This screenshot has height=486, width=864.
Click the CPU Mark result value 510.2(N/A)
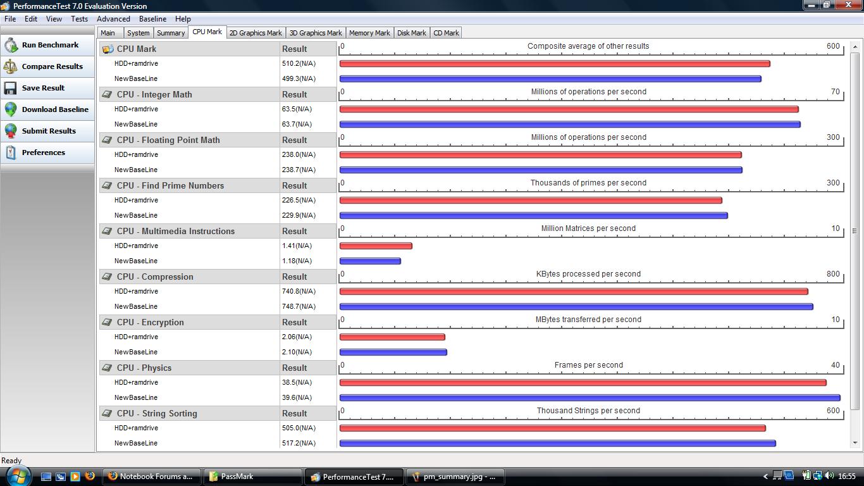299,63
